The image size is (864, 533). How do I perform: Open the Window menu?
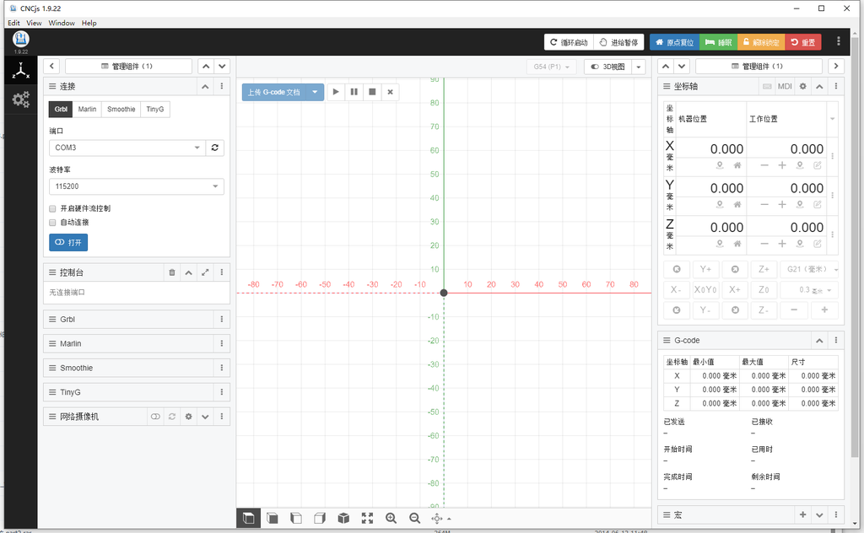62,23
